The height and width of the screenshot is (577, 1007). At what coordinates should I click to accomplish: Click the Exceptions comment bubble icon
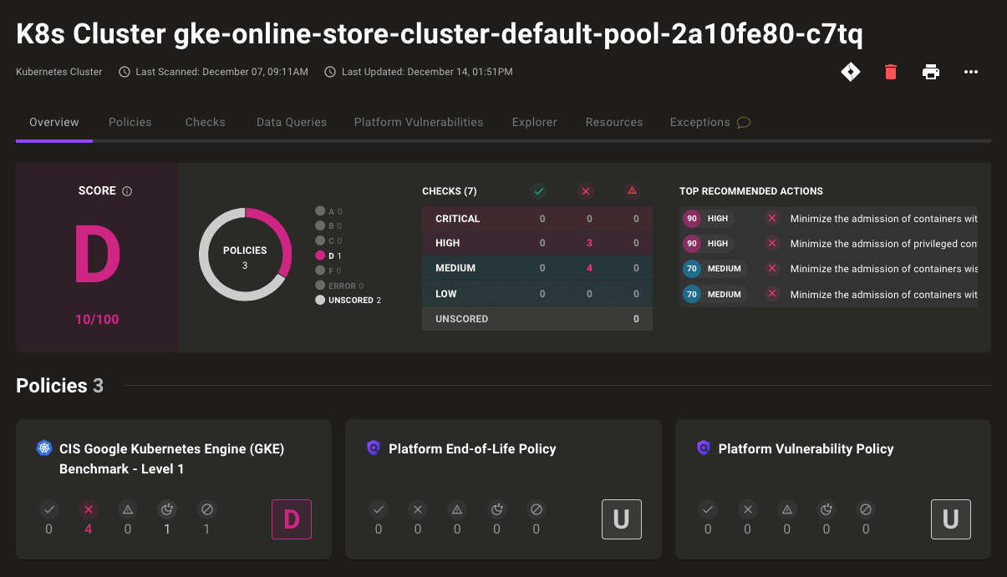[x=743, y=123]
